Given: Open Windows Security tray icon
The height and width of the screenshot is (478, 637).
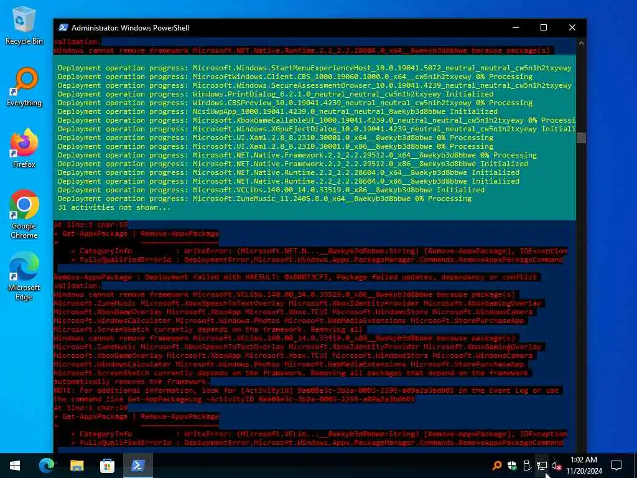Looking at the screenshot, I should 512,466.
